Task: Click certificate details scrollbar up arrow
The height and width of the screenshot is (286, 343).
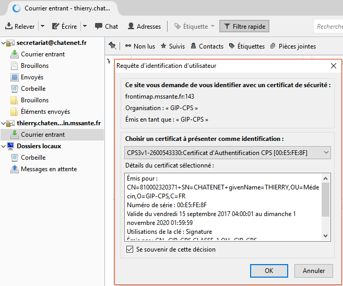Action: click(x=325, y=178)
